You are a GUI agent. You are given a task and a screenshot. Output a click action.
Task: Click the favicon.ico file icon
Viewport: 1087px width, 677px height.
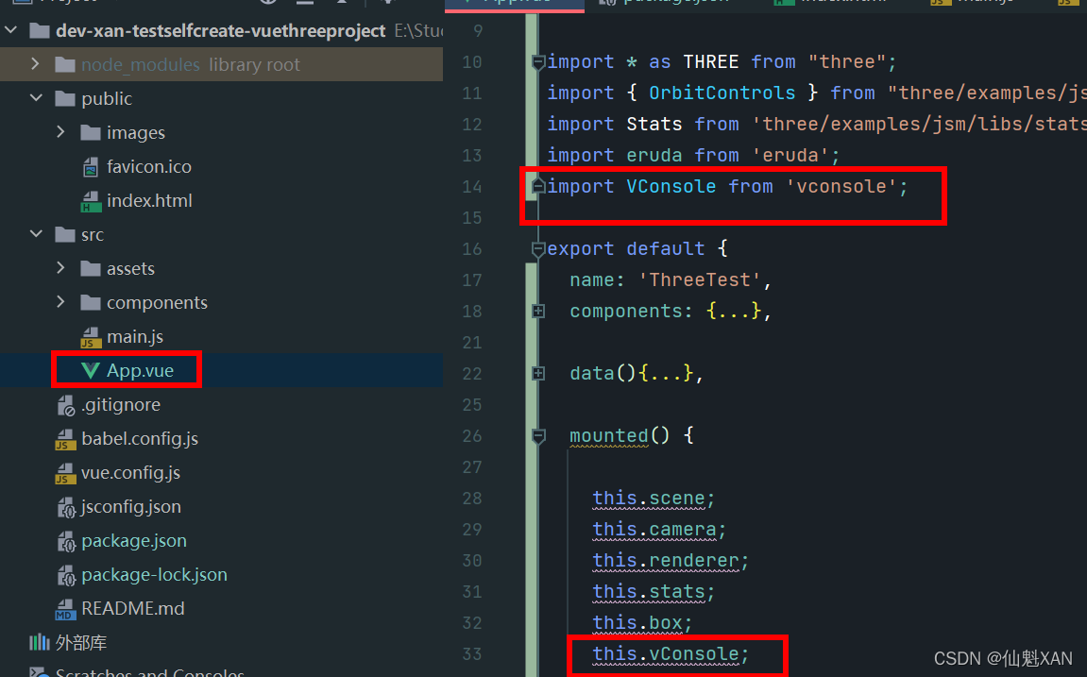tap(90, 166)
